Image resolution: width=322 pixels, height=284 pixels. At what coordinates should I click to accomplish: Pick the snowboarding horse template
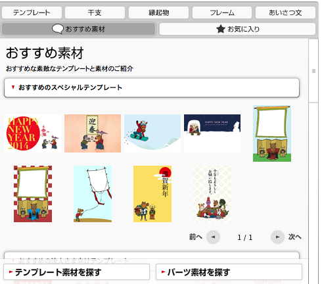click(152, 133)
